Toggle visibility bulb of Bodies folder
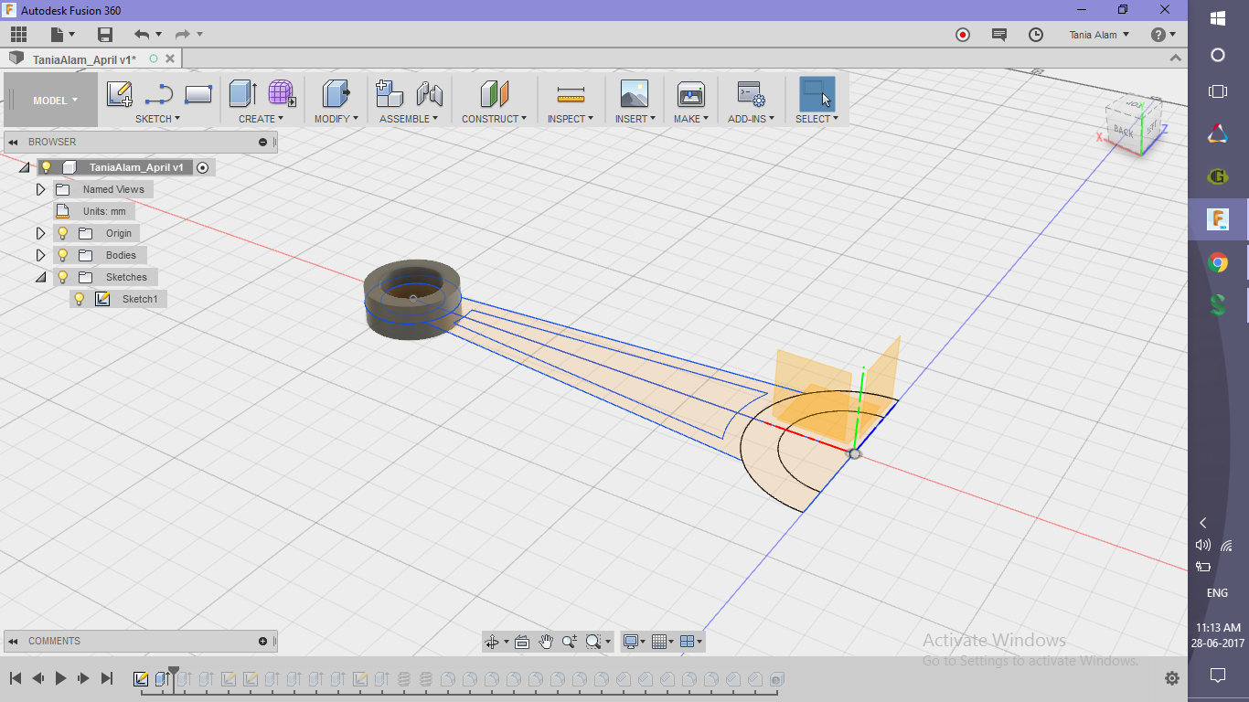Image resolution: width=1249 pixels, height=702 pixels. (x=63, y=255)
